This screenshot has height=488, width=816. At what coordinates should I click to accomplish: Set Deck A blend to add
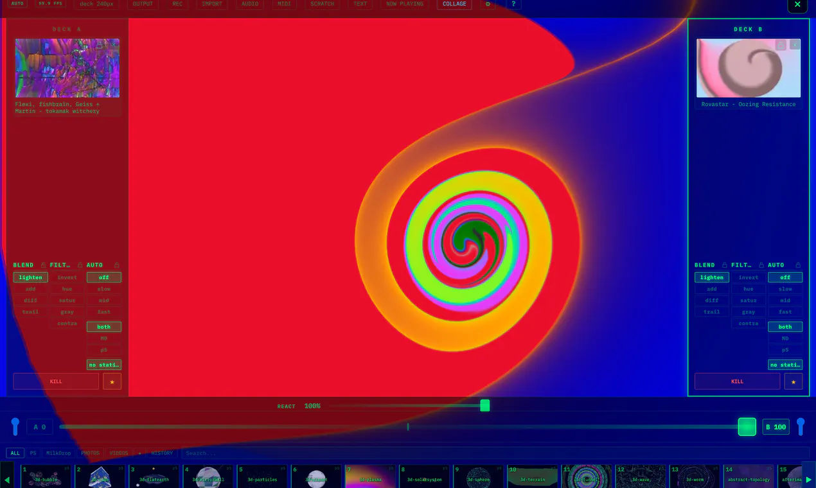[30, 289]
